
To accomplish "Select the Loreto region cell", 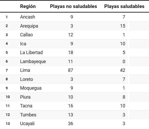I will tap(27, 79).
